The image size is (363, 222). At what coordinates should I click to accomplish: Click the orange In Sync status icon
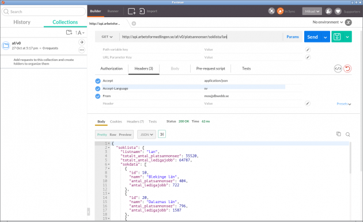pyautogui.click(x=280, y=11)
